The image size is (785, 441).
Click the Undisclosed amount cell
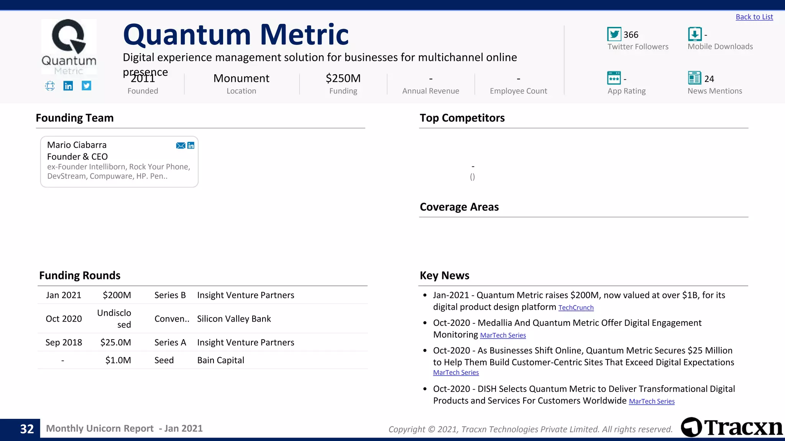[114, 319]
